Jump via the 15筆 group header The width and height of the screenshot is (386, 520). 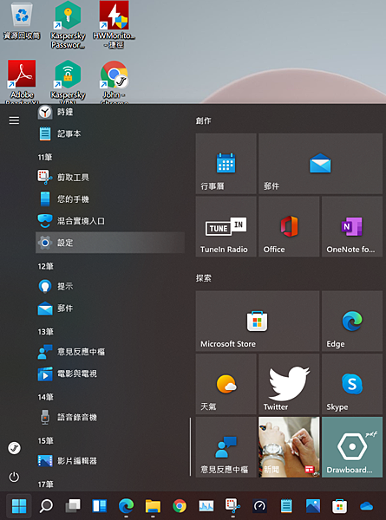(45, 441)
